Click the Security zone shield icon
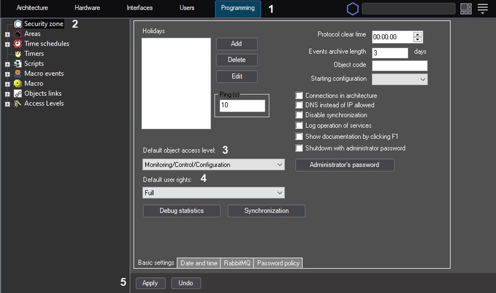The height and width of the screenshot is (293, 496). [x=18, y=24]
